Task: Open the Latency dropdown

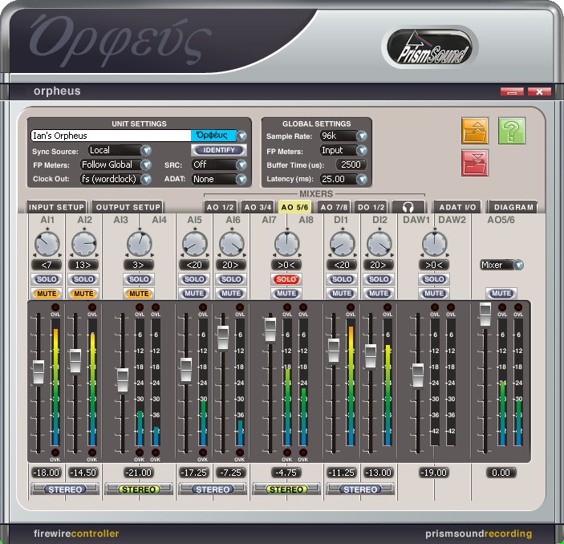Action: (362, 179)
